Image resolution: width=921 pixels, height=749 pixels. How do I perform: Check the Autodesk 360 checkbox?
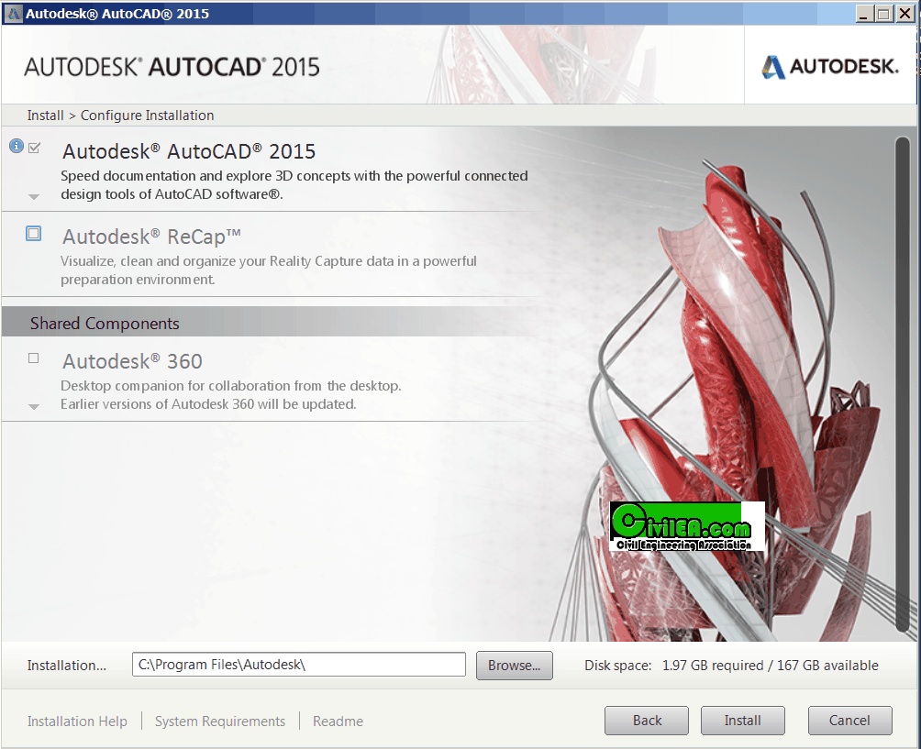click(x=33, y=358)
